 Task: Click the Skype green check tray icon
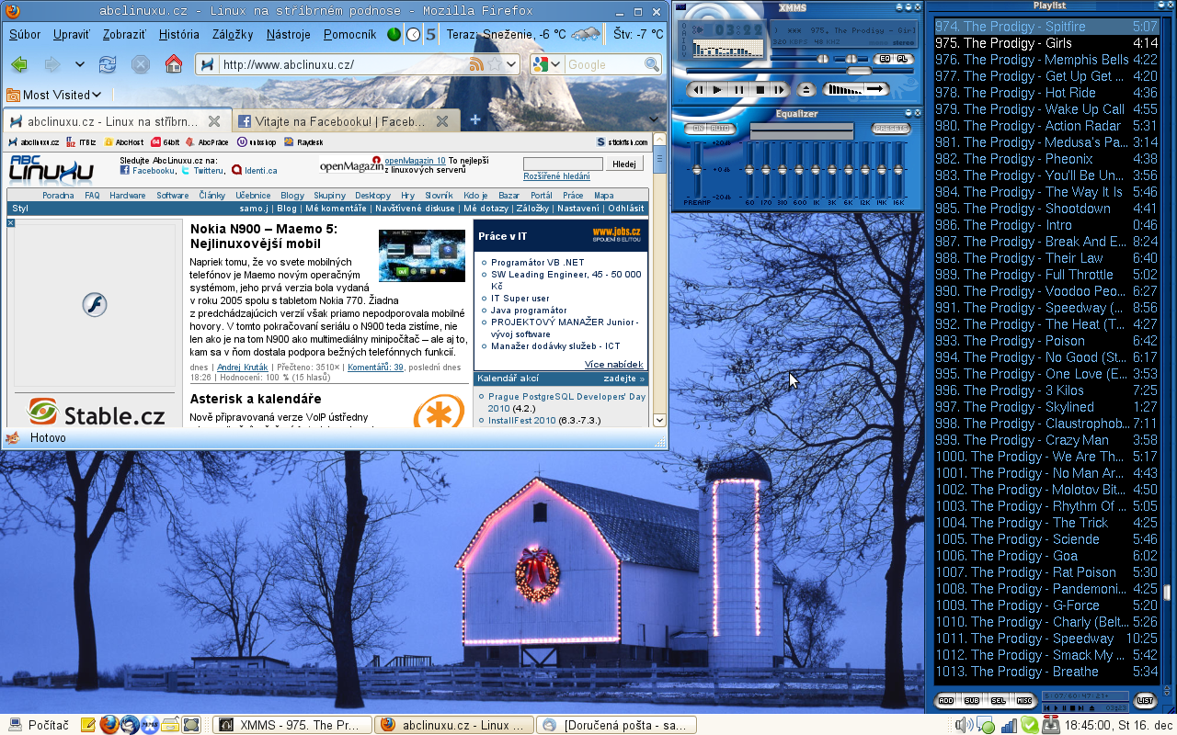pyautogui.click(x=1030, y=725)
